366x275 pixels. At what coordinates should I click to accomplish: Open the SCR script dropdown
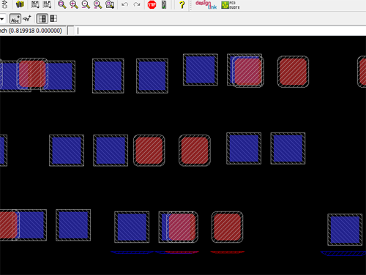(35, 4)
